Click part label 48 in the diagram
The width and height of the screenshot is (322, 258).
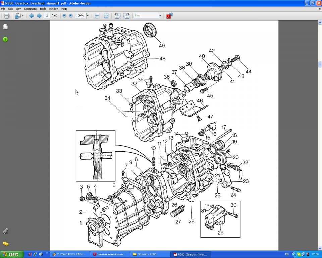(x=162, y=59)
